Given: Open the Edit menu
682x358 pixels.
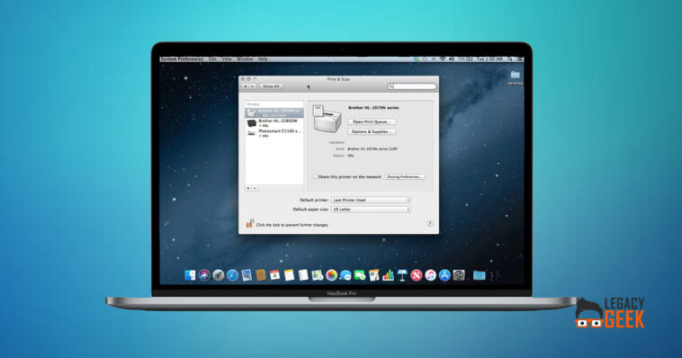Looking at the screenshot, I should [212, 58].
